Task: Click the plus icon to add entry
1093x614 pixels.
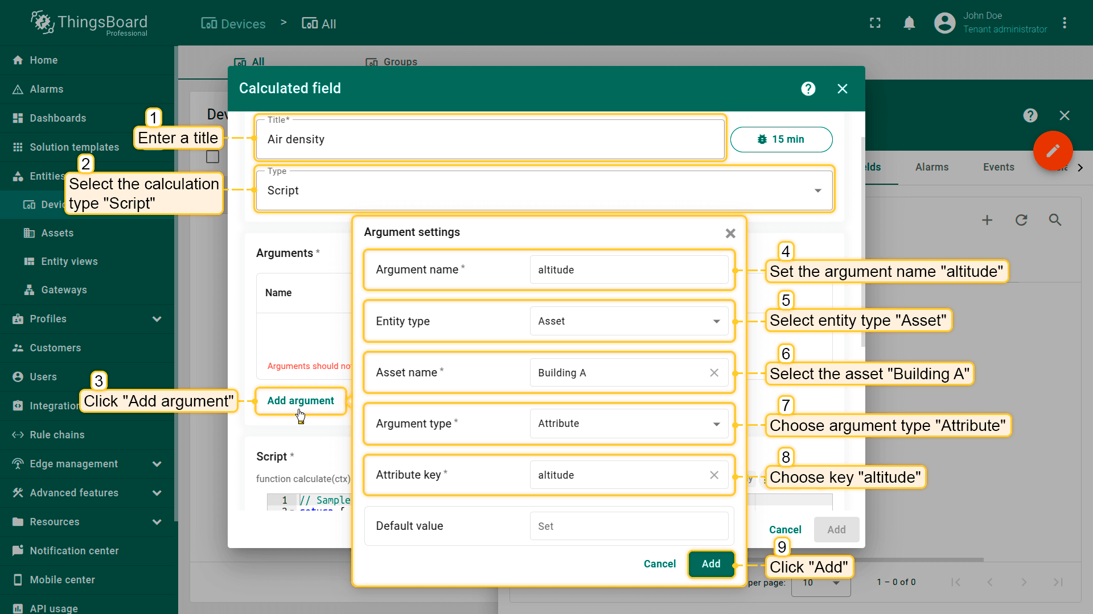Action: click(x=987, y=220)
